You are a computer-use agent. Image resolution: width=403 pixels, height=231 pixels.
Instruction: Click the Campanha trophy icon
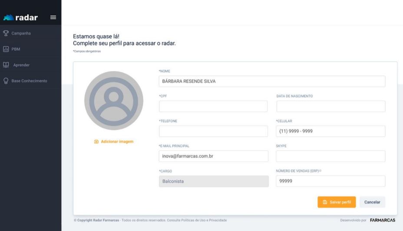pos(6,33)
